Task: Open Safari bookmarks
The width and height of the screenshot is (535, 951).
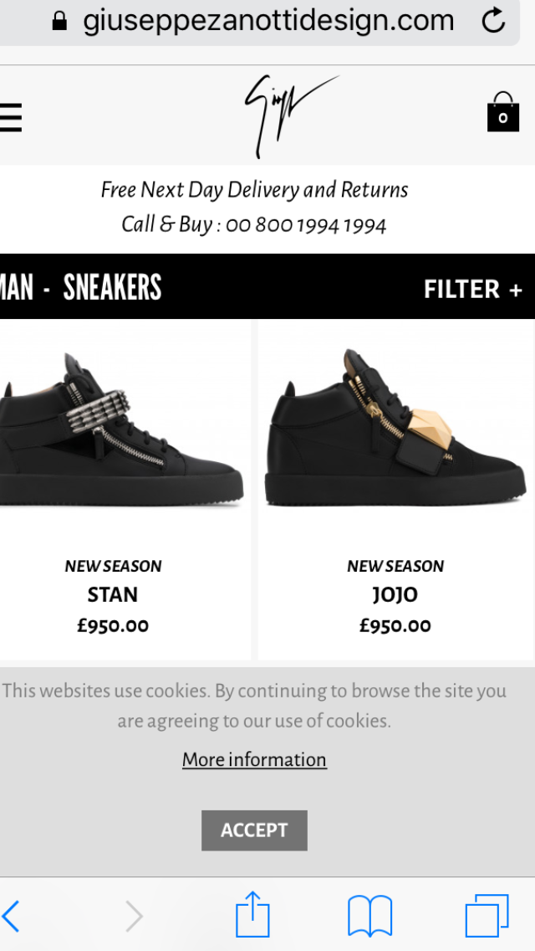Action: [x=369, y=915]
